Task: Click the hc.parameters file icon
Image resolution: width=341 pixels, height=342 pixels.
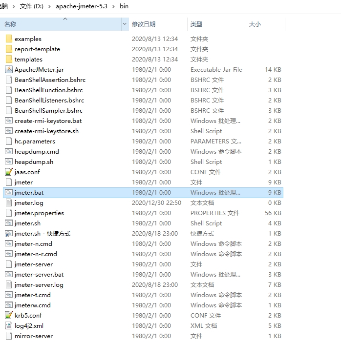Action: point(9,141)
